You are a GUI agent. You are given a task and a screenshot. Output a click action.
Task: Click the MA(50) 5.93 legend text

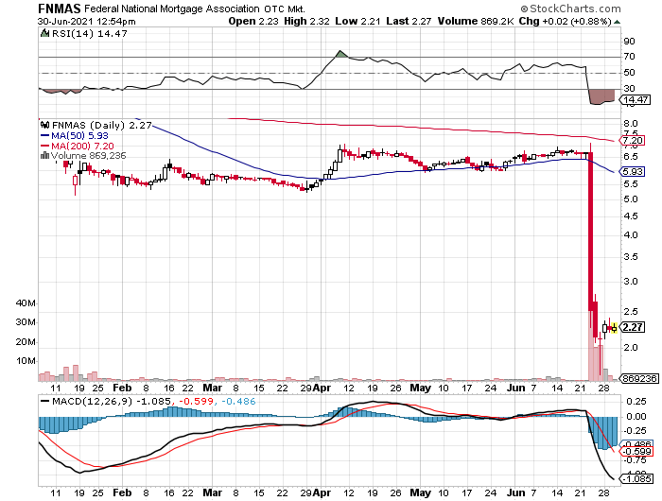(x=79, y=136)
